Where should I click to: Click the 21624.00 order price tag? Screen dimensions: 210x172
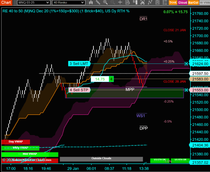(x=200, y=64)
